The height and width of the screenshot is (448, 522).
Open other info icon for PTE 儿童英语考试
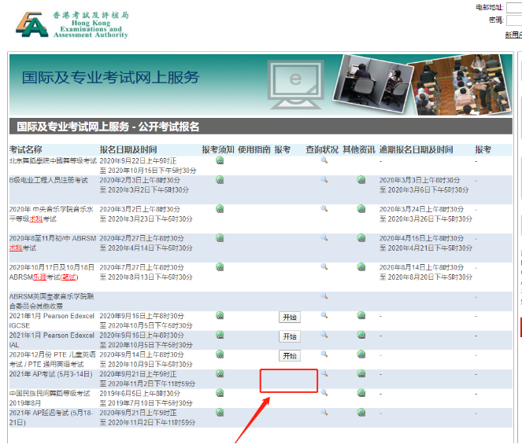361,355
